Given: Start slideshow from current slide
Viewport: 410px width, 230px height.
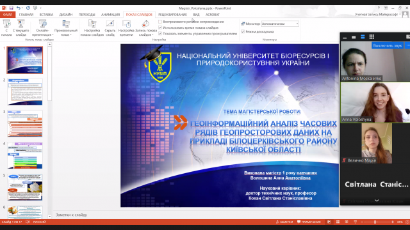Looking at the screenshot, I should tap(21, 27).
